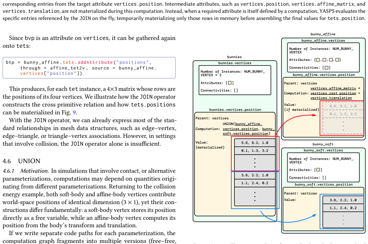Click the "(if materialized)" label in bunny_affine
Viewport: 368px width, 244px height.
tap(302, 110)
